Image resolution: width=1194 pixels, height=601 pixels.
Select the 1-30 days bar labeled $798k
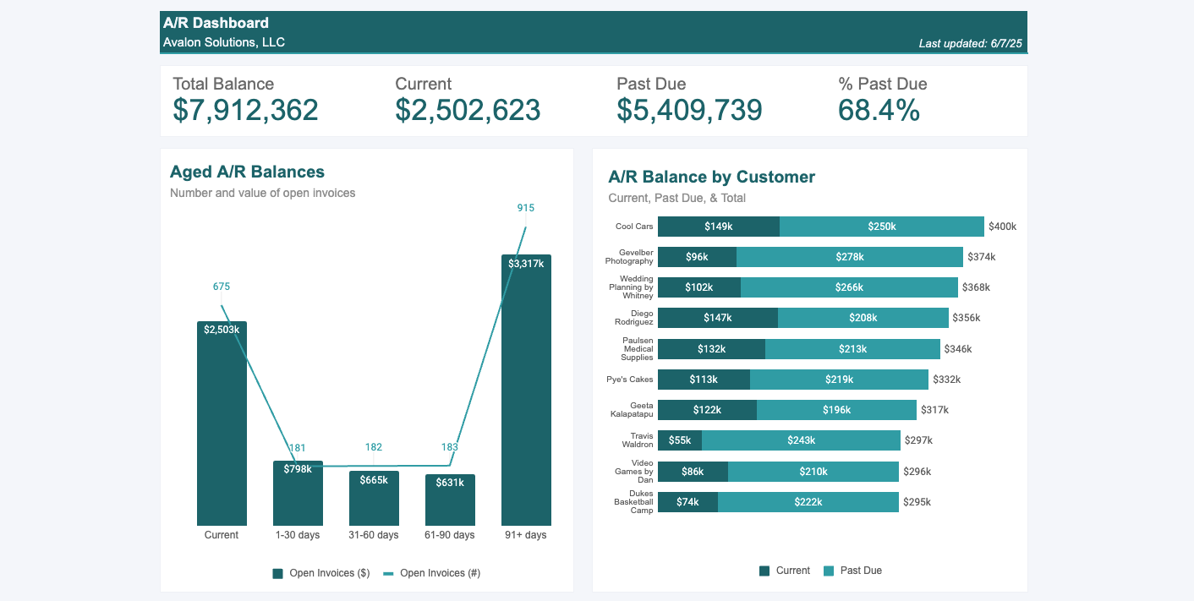(298, 493)
